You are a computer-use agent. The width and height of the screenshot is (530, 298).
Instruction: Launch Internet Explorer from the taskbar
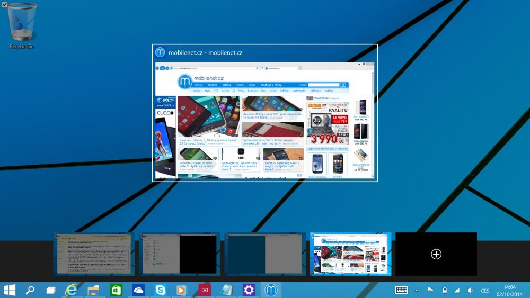point(72,290)
